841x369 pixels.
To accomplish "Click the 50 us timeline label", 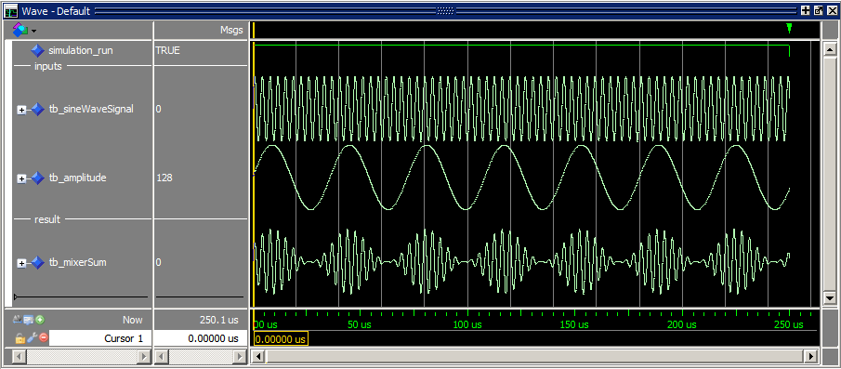I will pyautogui.click(x=360, y=325).
